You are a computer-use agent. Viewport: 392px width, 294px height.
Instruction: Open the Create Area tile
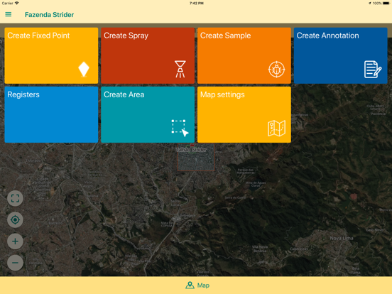(148, 115)
